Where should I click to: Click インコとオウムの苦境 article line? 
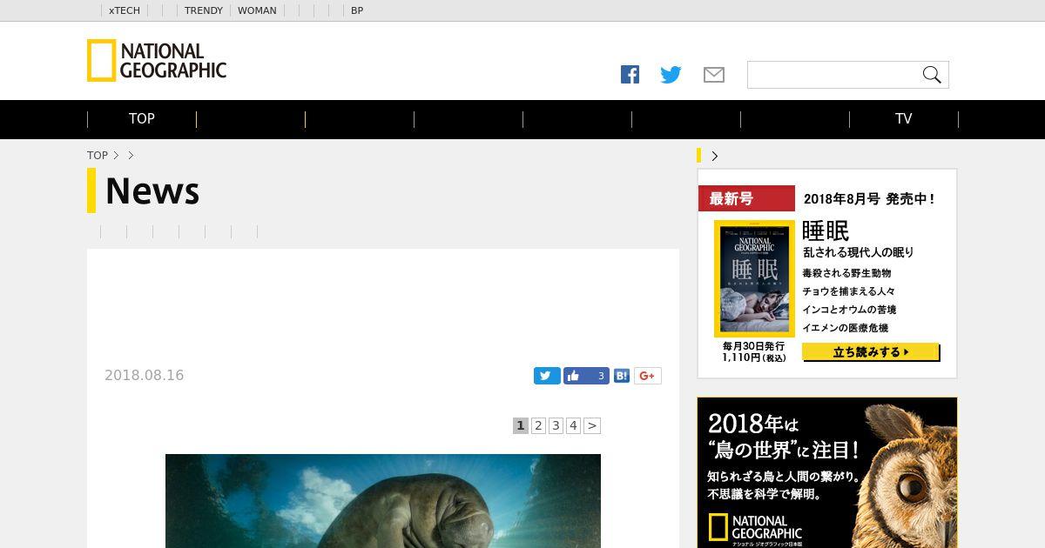849,310
